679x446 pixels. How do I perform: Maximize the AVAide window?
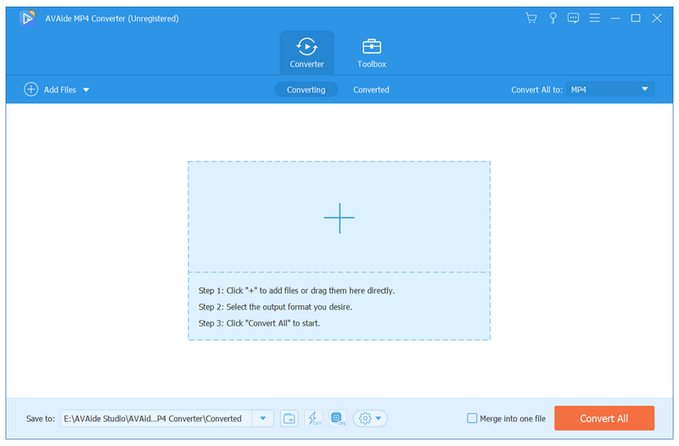(x=635, y=18)
